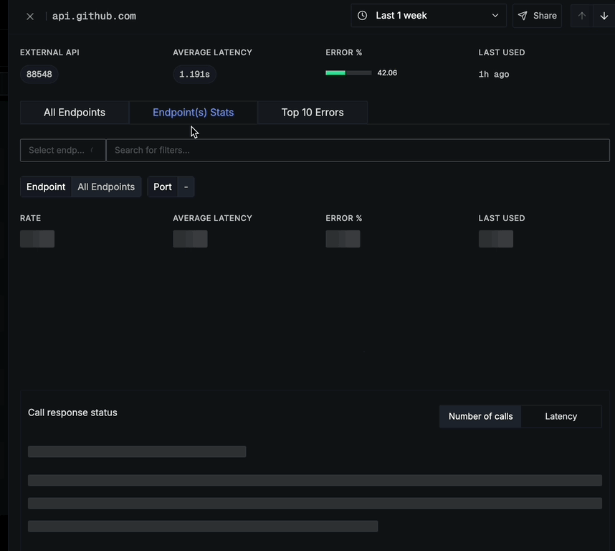Click the 42.06 error percent value
Viewport: 615px width, 551px height.
pos(387,73)
